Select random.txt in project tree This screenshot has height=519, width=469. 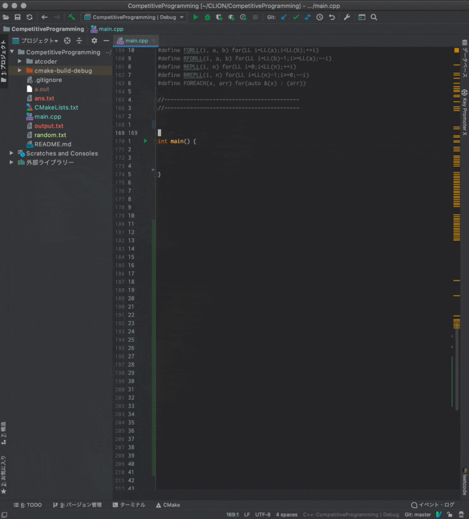pyautogui.click(x=50, y=135)
